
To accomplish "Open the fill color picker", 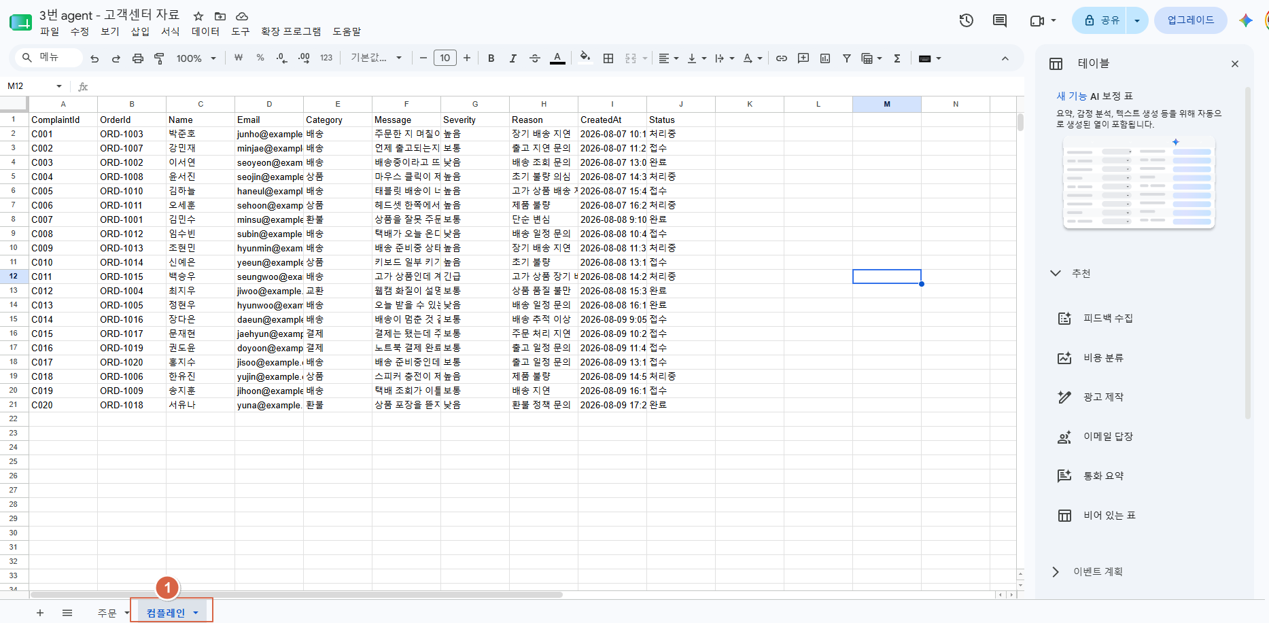I will [x=585, y=58].
